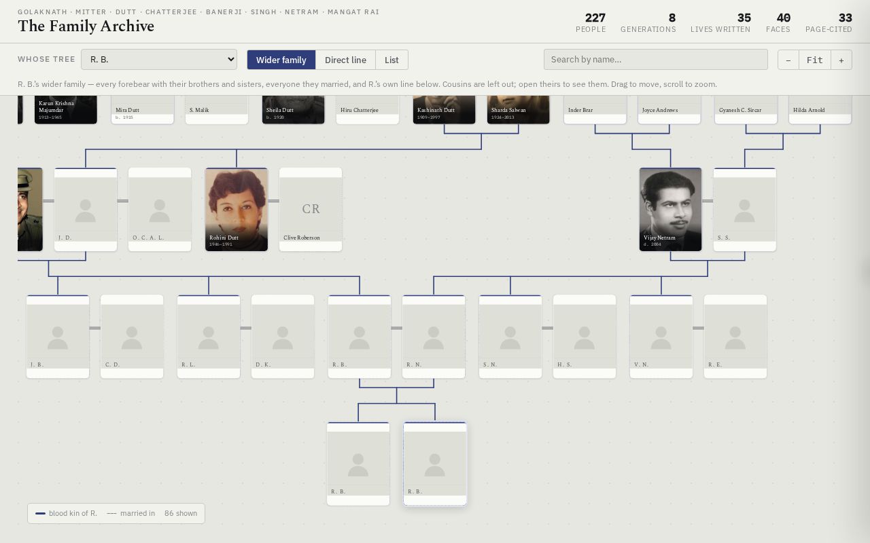The width and height of the screenshot is (870, 543).
Task: Zoom out with the minus button
Action: tap(788, 60)
